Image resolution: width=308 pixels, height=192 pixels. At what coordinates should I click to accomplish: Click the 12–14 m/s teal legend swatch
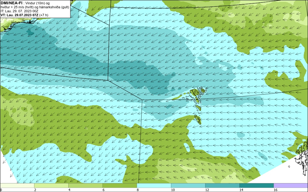pyautogui.click(x=222, y=186)
